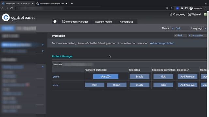The height and width of the screenshot is (117, 209).
Task: Edit hotlinking prevention for www
Action: point(163,85)
